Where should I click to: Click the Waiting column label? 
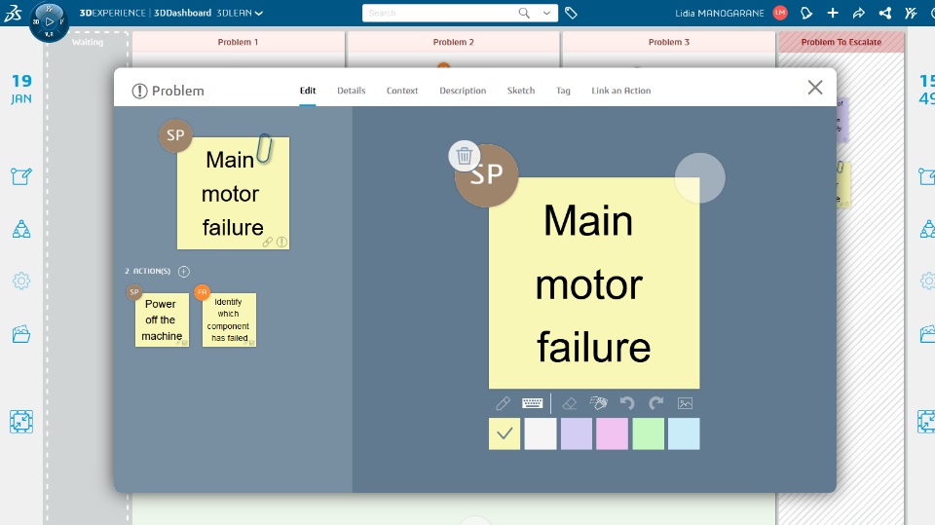coord(88,42)
